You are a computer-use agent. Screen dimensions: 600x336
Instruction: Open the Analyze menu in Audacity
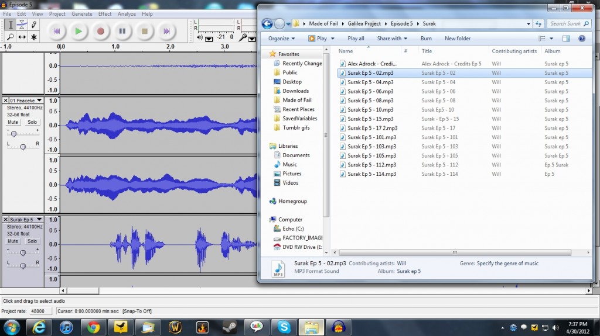pyautogui.click(x=127, y=14)
